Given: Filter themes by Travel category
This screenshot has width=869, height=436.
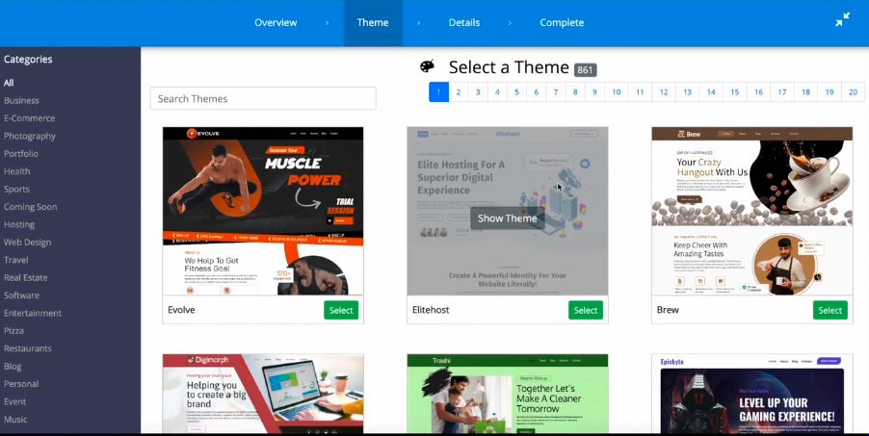Looking at the screenshot, I should tap(15, 260).
